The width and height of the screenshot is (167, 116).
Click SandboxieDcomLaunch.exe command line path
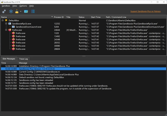click(x=135, y=27)
